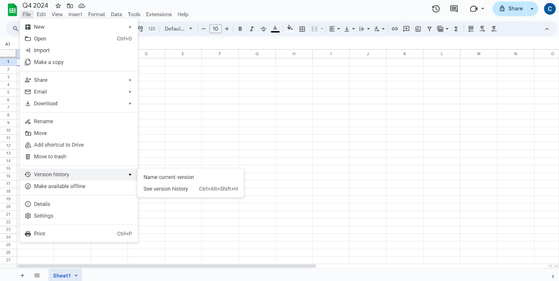
Task: Click the Share button
Action: click(x=510, y=9)
